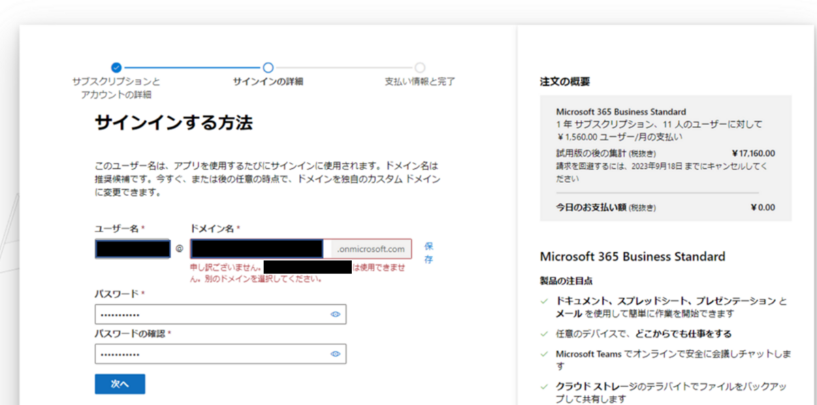Click the 次へ button

tap(120, 384)
